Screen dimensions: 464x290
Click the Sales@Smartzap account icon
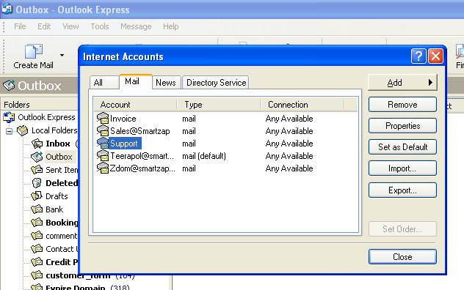point(103,130)
